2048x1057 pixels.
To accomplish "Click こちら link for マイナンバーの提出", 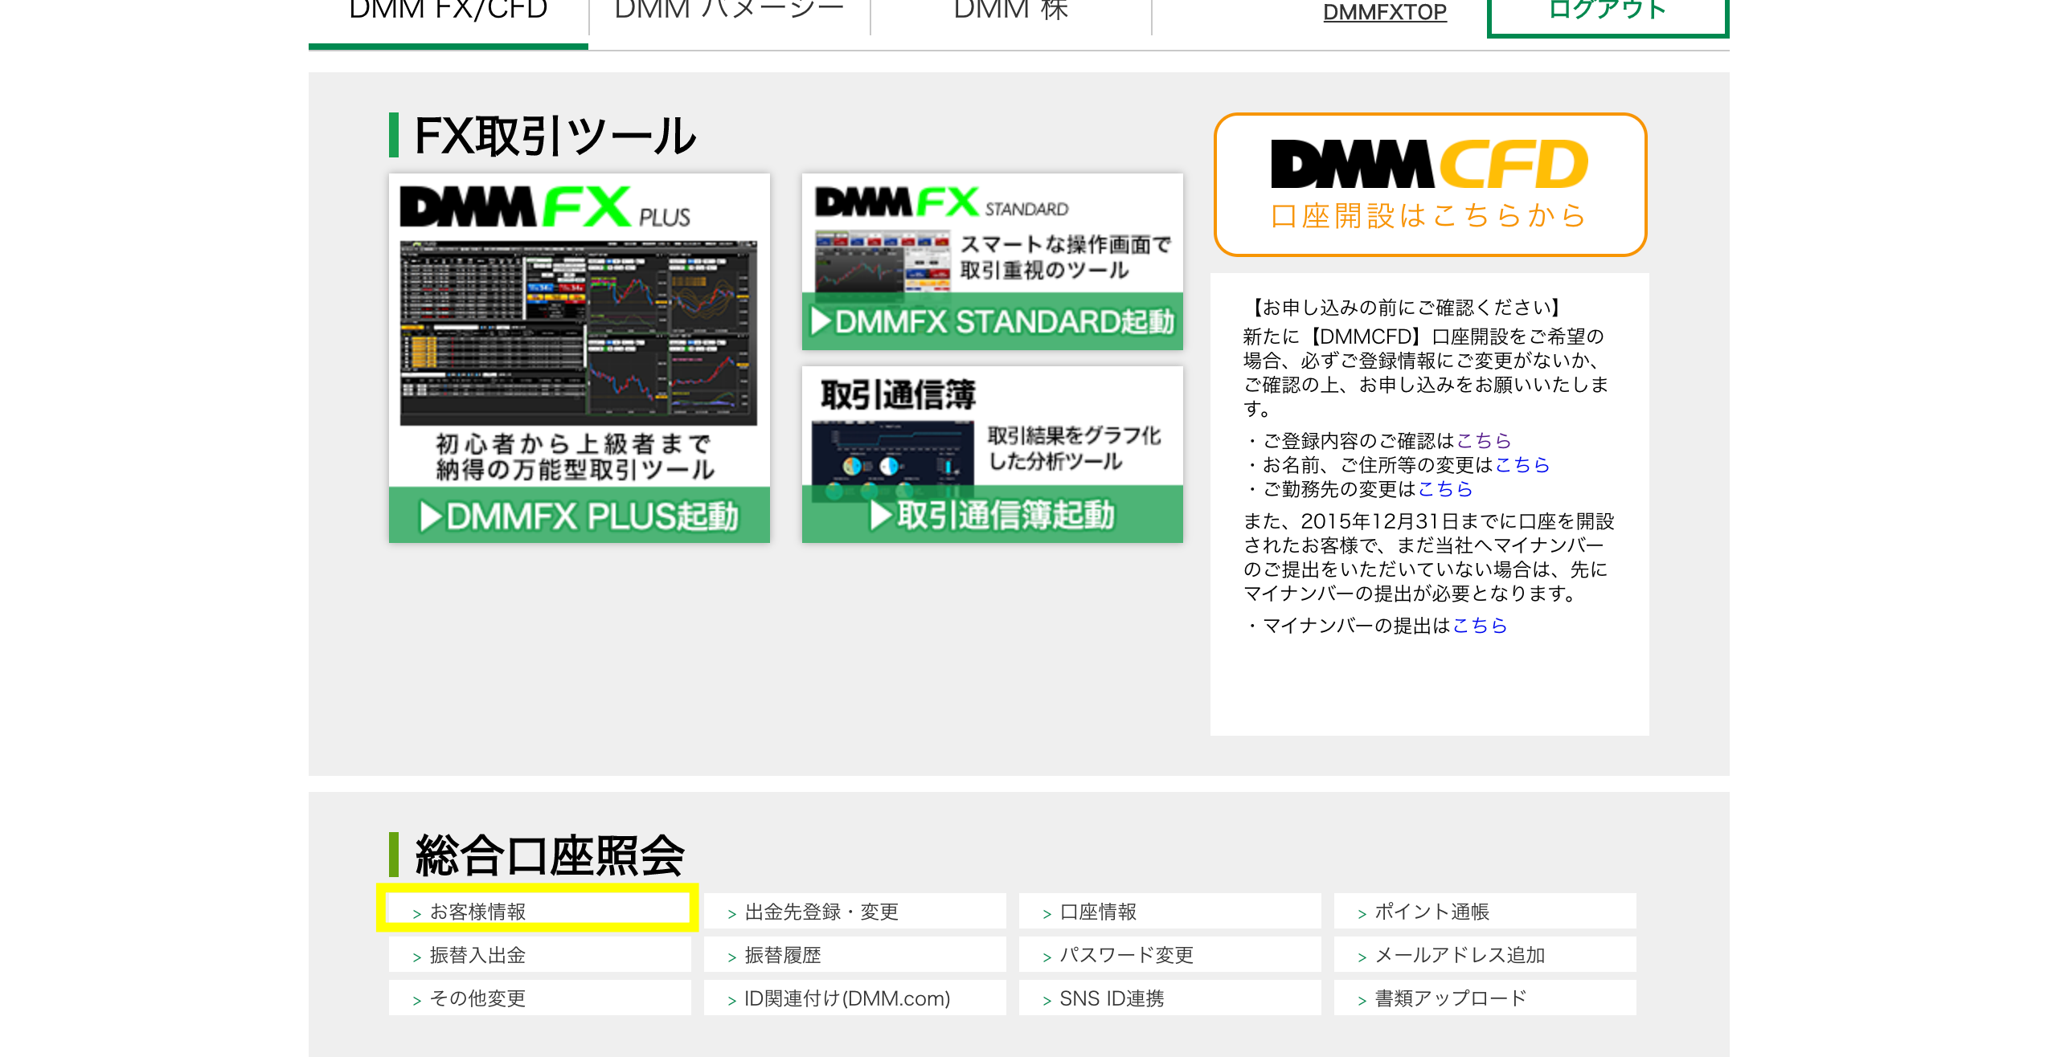I will point(1480,626).
